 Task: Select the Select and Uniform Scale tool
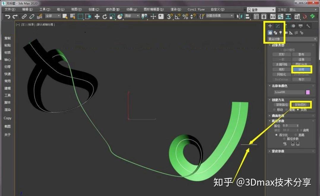tap(112, 17)
